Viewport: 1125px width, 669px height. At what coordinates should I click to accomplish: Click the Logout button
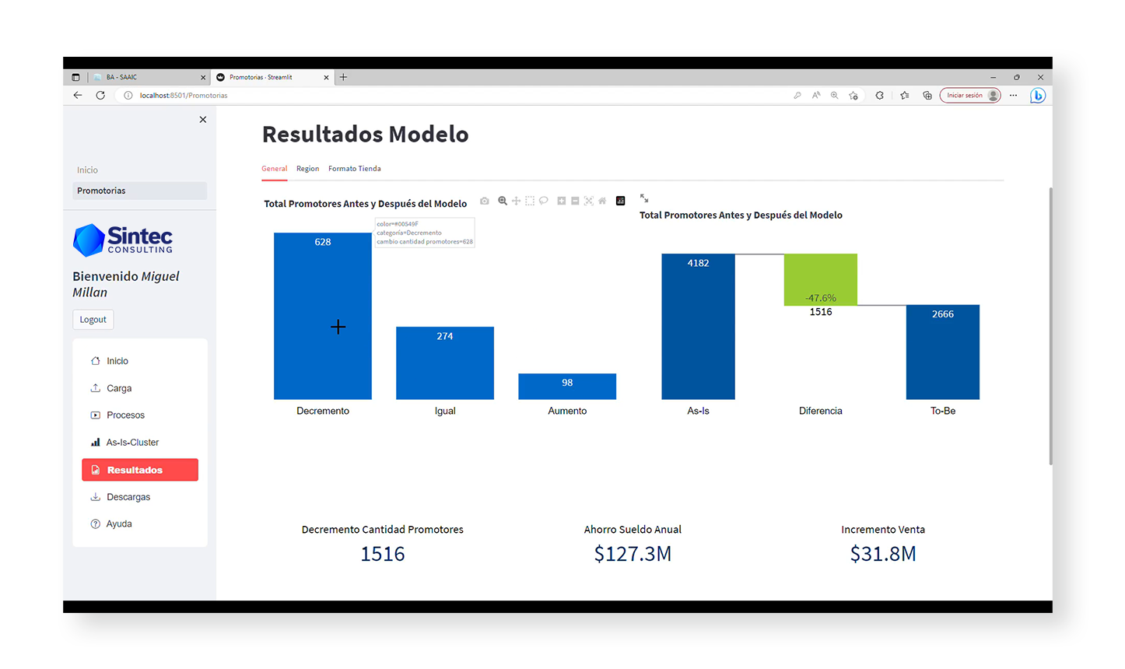point(93,320)
